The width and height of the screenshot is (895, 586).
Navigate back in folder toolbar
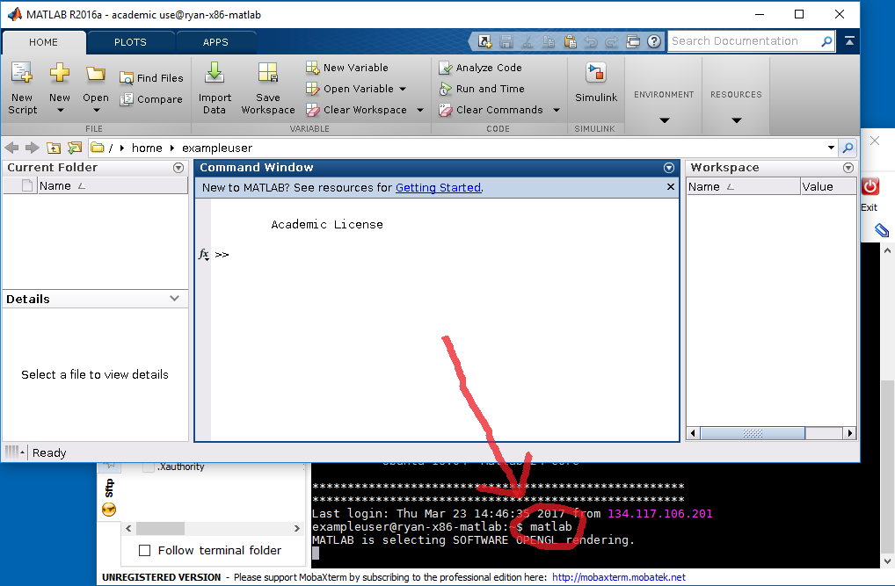(x=11, y=148)
